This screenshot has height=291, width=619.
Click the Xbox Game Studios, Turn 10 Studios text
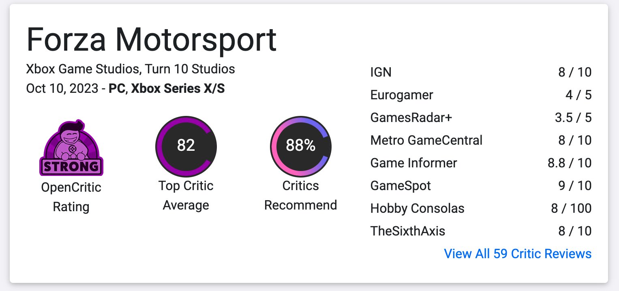[131, 69]
